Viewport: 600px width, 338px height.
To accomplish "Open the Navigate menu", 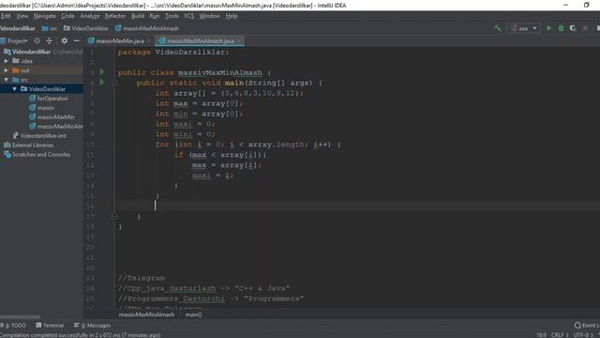I will (x=44, y=16).
